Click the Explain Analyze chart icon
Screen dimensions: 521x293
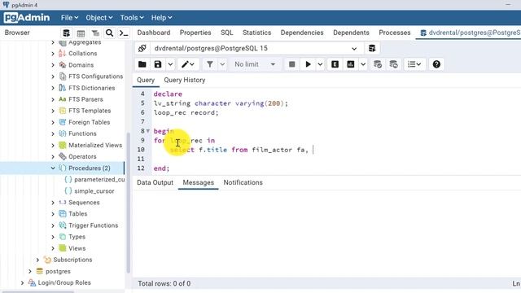(351, 64)
